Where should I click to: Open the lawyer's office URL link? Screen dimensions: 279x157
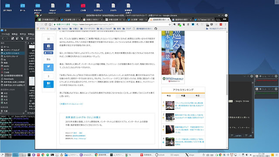[x=80, y=139]
